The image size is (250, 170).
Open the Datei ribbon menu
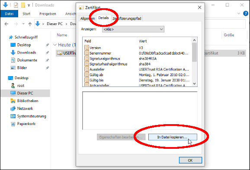[x=9, y=14]
